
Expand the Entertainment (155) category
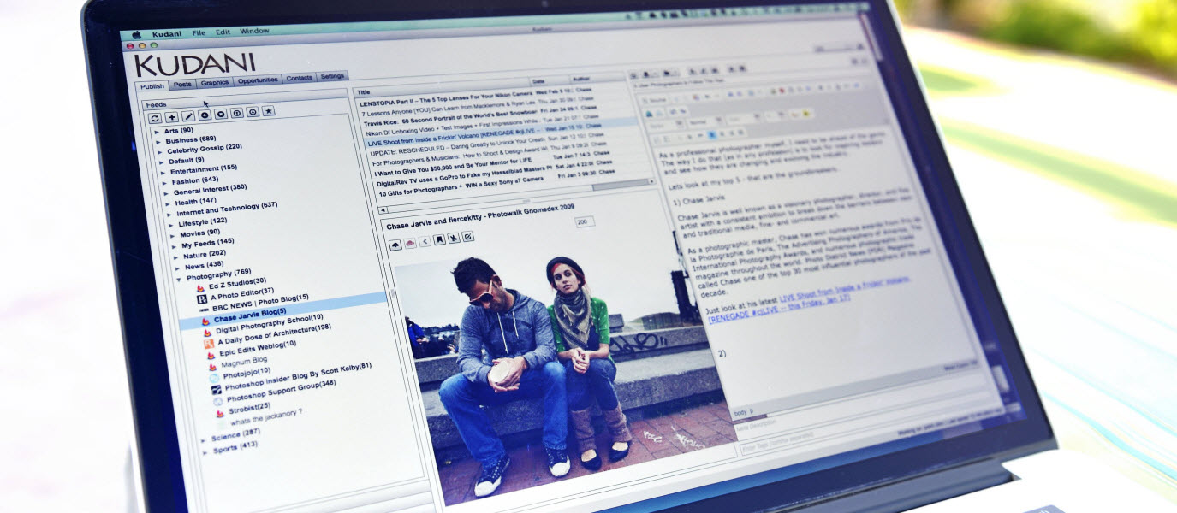pyautogui.click(x=163, y=172)
